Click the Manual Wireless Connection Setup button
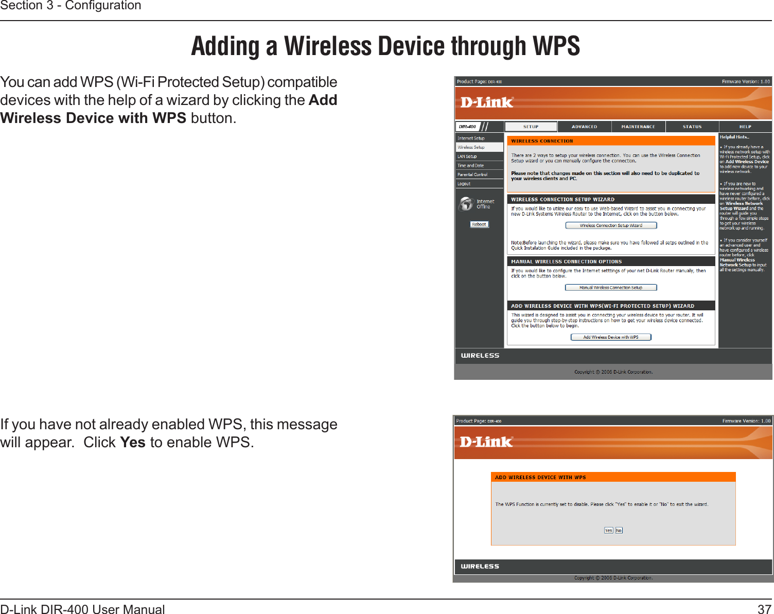Viewport: 774px width, 614px height. click(611, 288)
